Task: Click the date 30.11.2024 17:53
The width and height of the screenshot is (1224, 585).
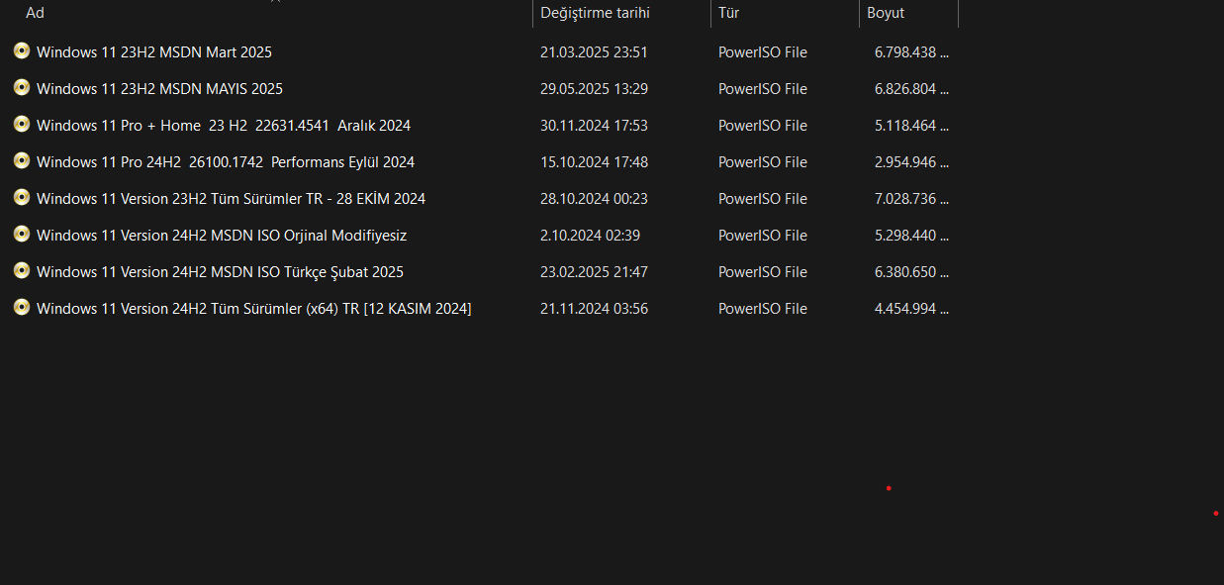Action: [x=594, y=126]
